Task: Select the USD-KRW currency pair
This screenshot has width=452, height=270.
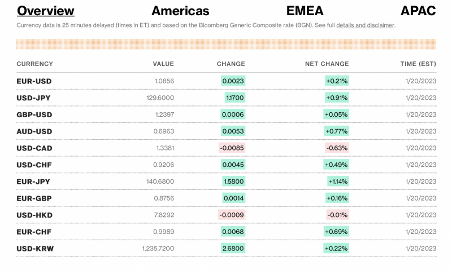Action: coord(35,249)
